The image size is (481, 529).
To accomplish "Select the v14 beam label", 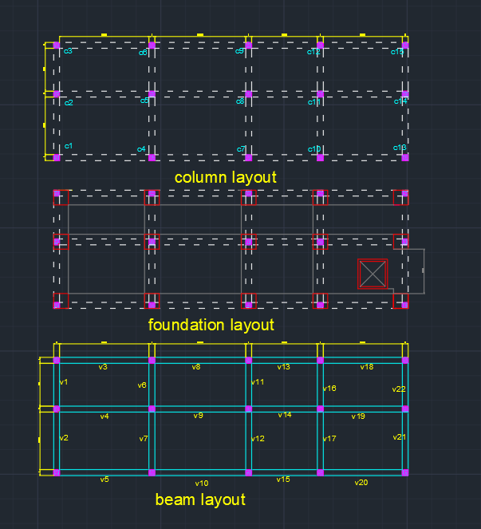I will (285, 415).
